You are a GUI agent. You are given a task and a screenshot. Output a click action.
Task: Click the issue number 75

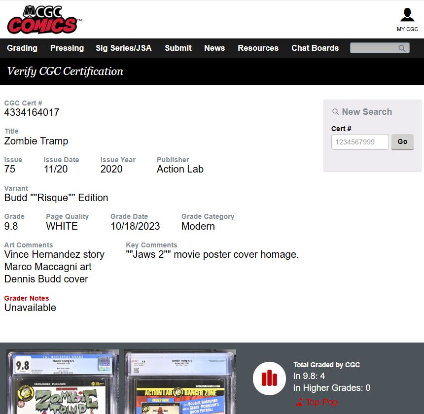[10, 169]
